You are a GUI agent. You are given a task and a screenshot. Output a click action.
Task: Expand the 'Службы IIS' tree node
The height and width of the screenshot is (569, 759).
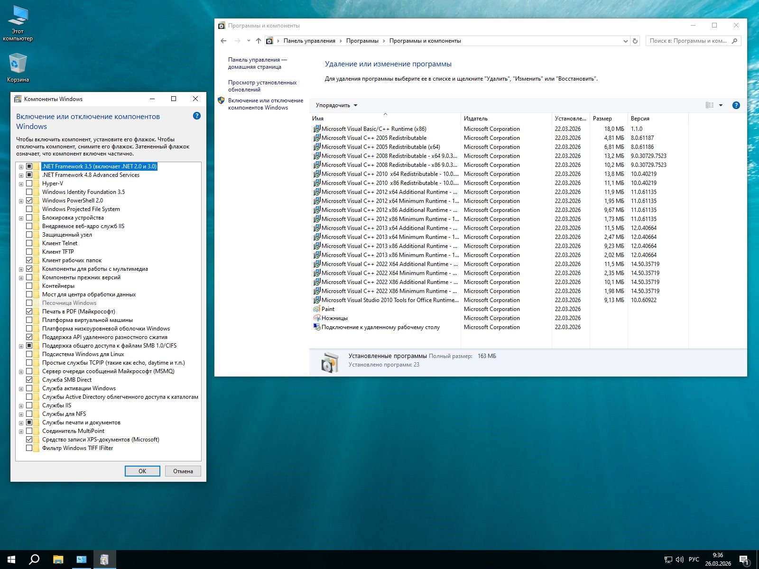pos(21,406)
